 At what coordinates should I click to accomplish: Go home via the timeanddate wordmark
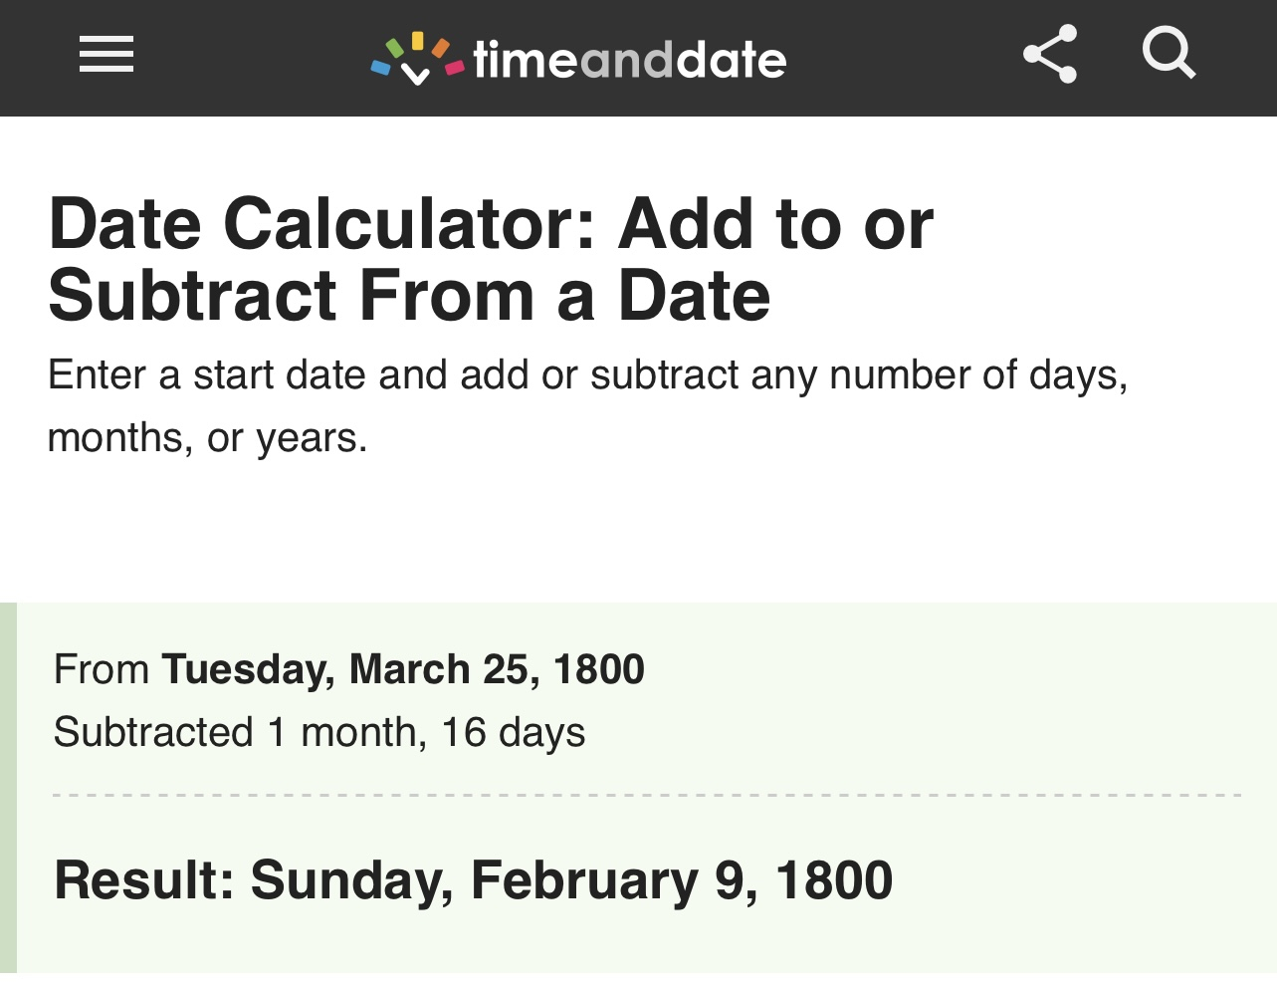click(x=629, y=60)
